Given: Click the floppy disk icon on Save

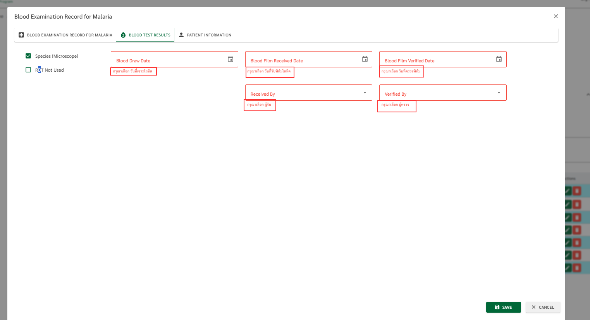Looking at the screenshot, I should (497, 307).
